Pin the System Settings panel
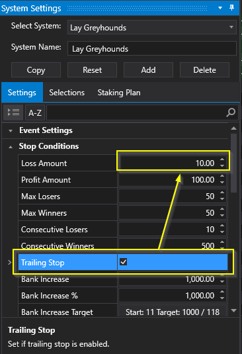The height and width of the screenshot is (354, 242). pos(231,8)
